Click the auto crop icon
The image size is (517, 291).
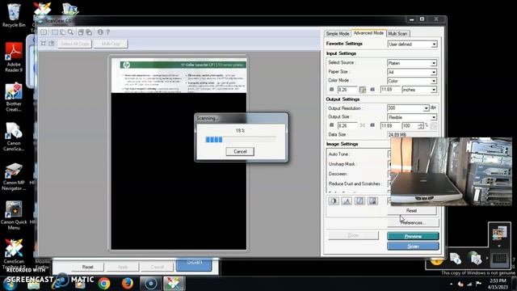(43, 44)
